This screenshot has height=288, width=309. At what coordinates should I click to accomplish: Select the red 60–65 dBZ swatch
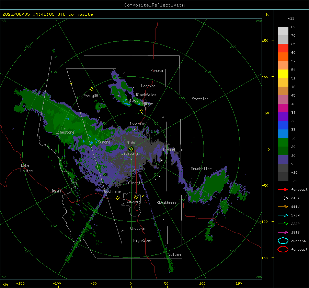coord(283,48)
